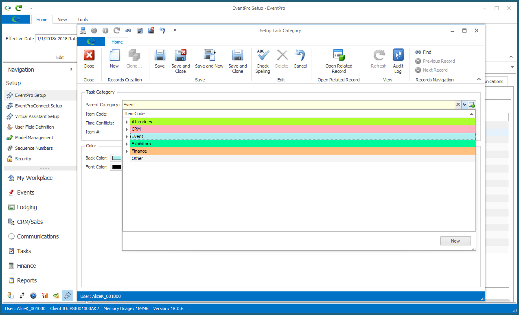Click the quick-access Save disk icon

point(140,31)
